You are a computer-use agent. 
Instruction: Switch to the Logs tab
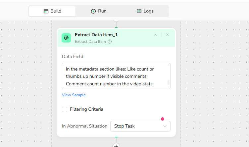click(x=145, y=11)
